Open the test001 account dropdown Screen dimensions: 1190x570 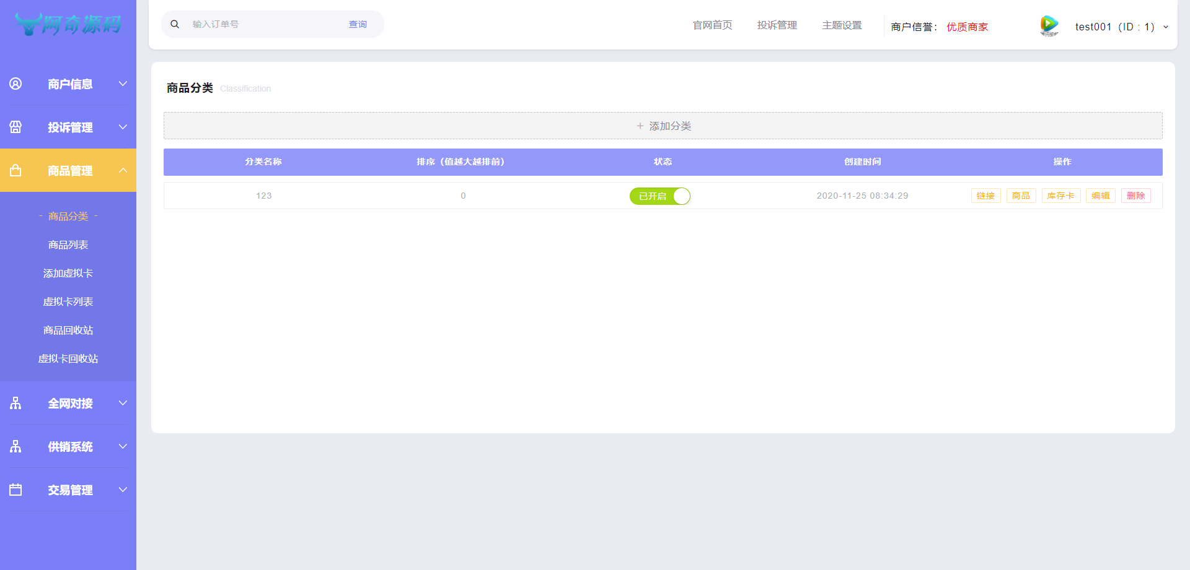click(x=1166, y=27)
